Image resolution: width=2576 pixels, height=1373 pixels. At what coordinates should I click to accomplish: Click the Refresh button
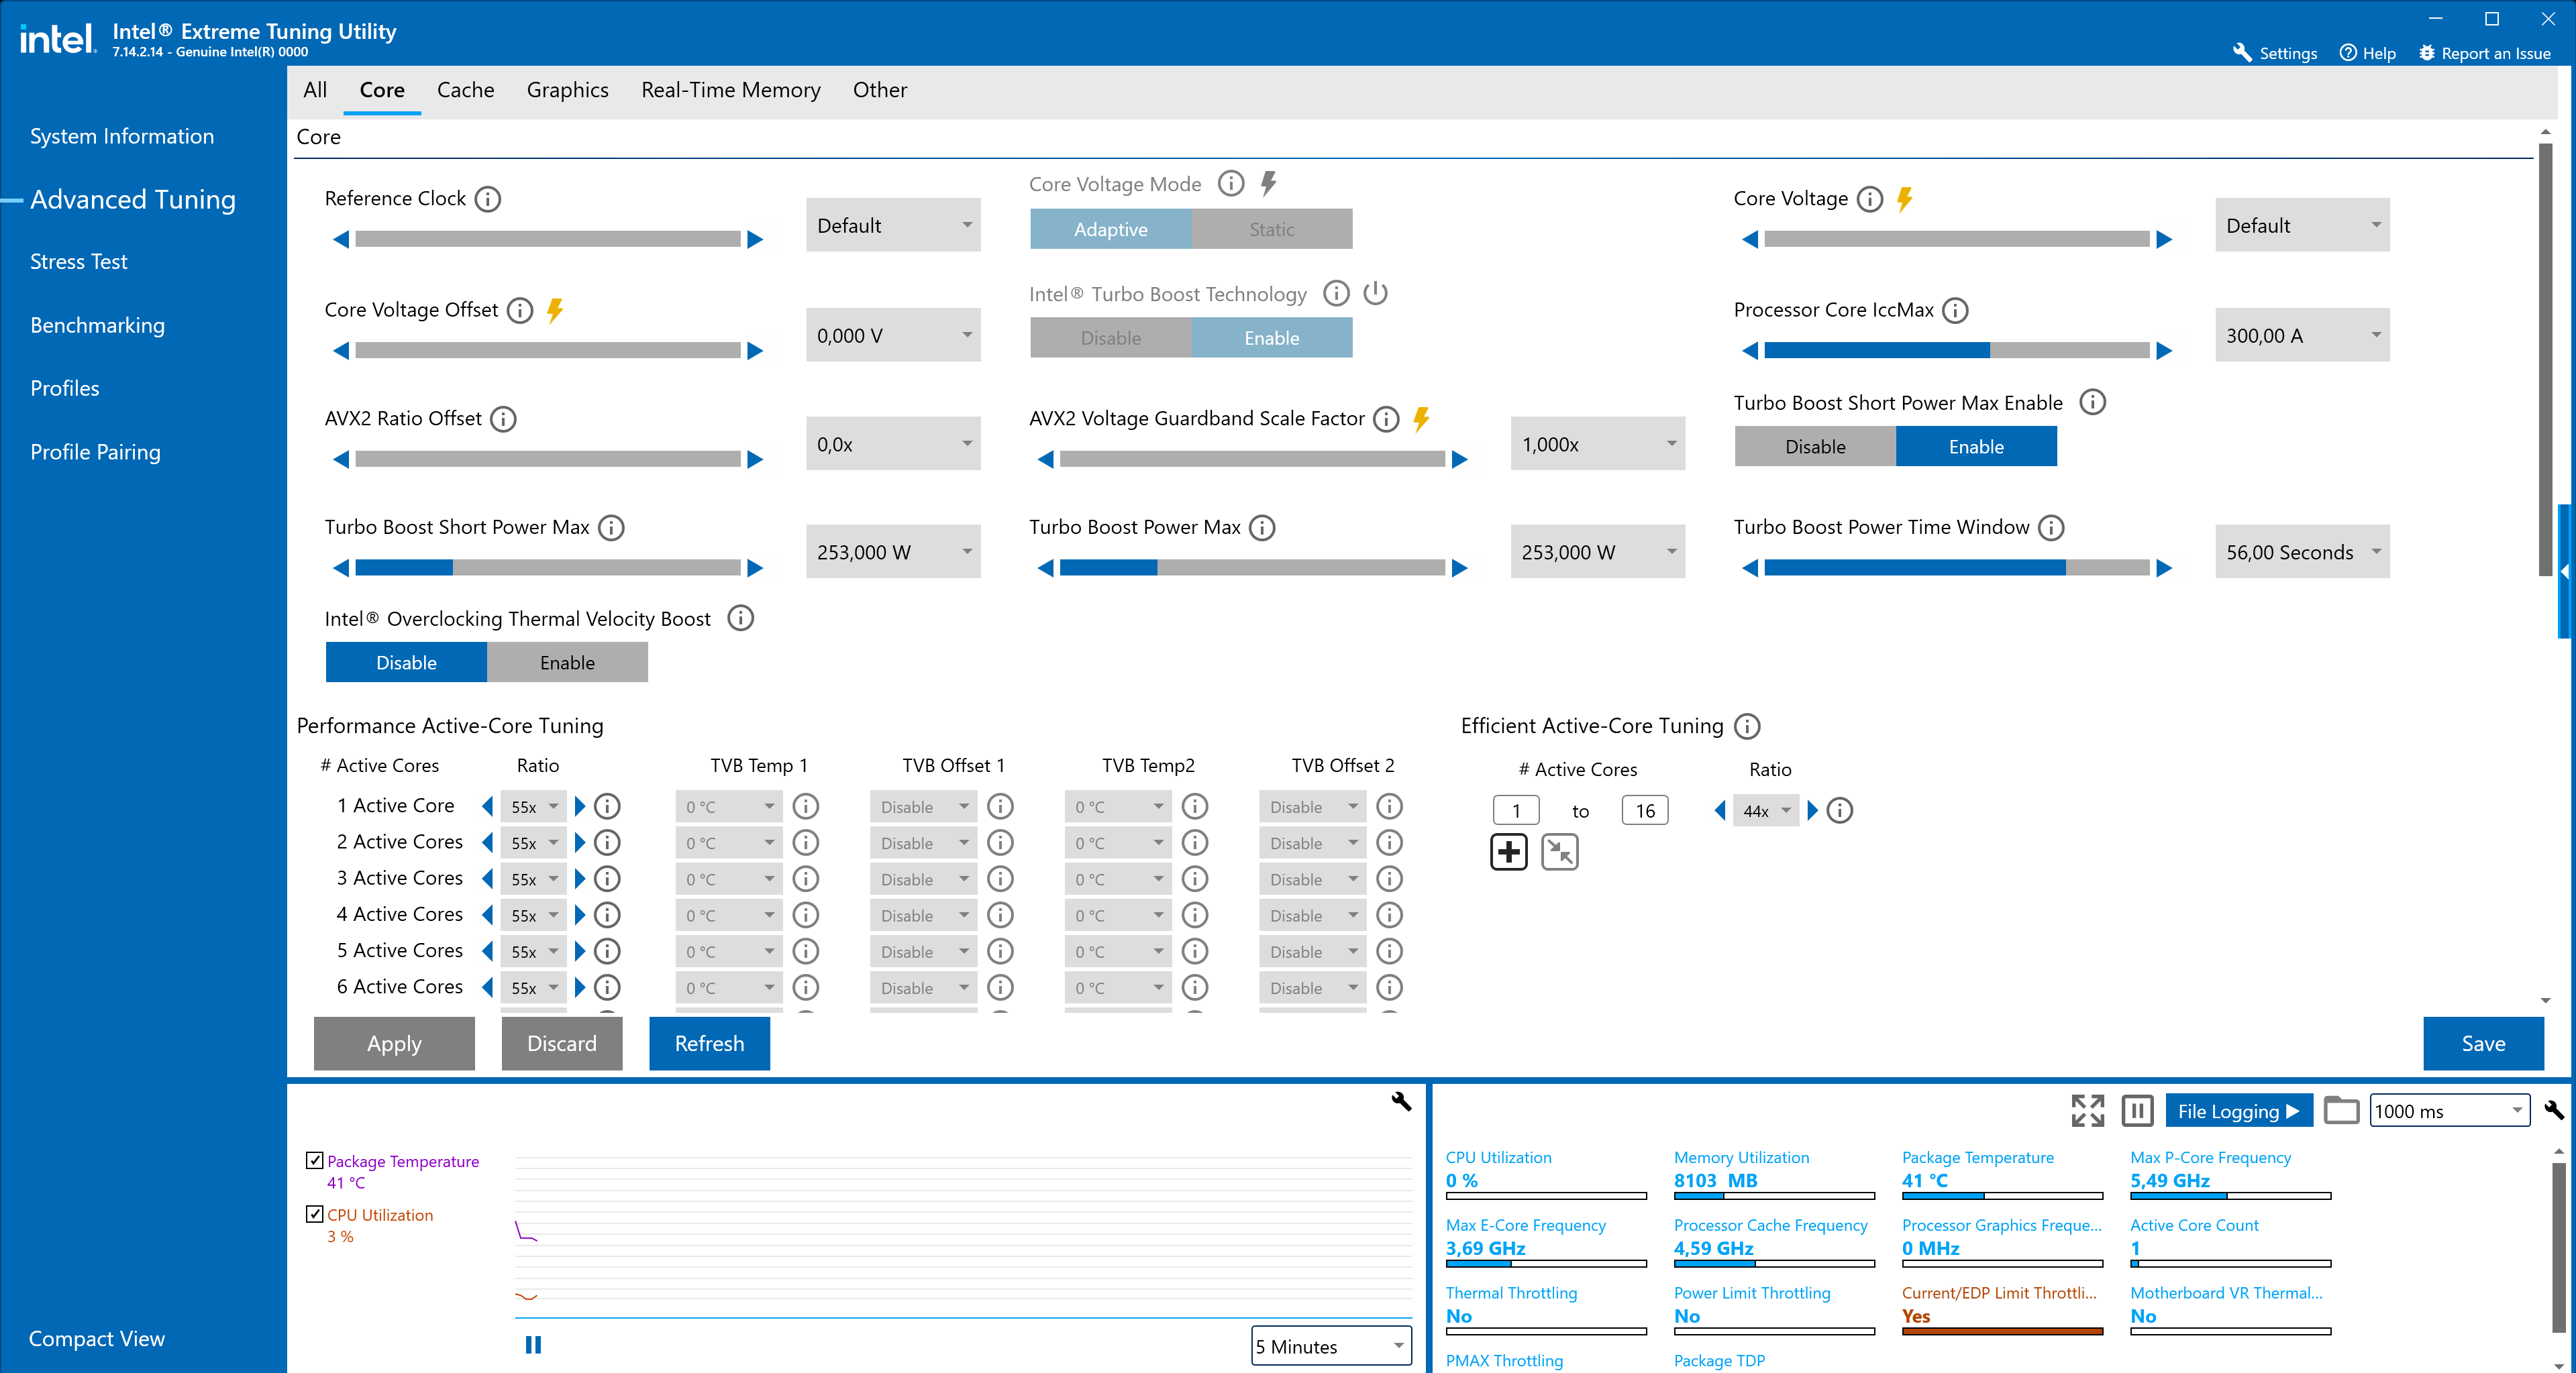tap(709, 1043)
